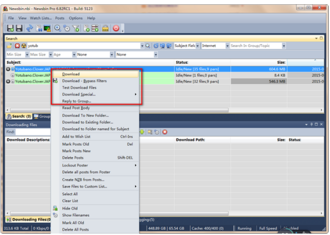Screen dimensions: 330x235
Task: Click the funnel filter add toolbar icon
Action: [76, 28]
